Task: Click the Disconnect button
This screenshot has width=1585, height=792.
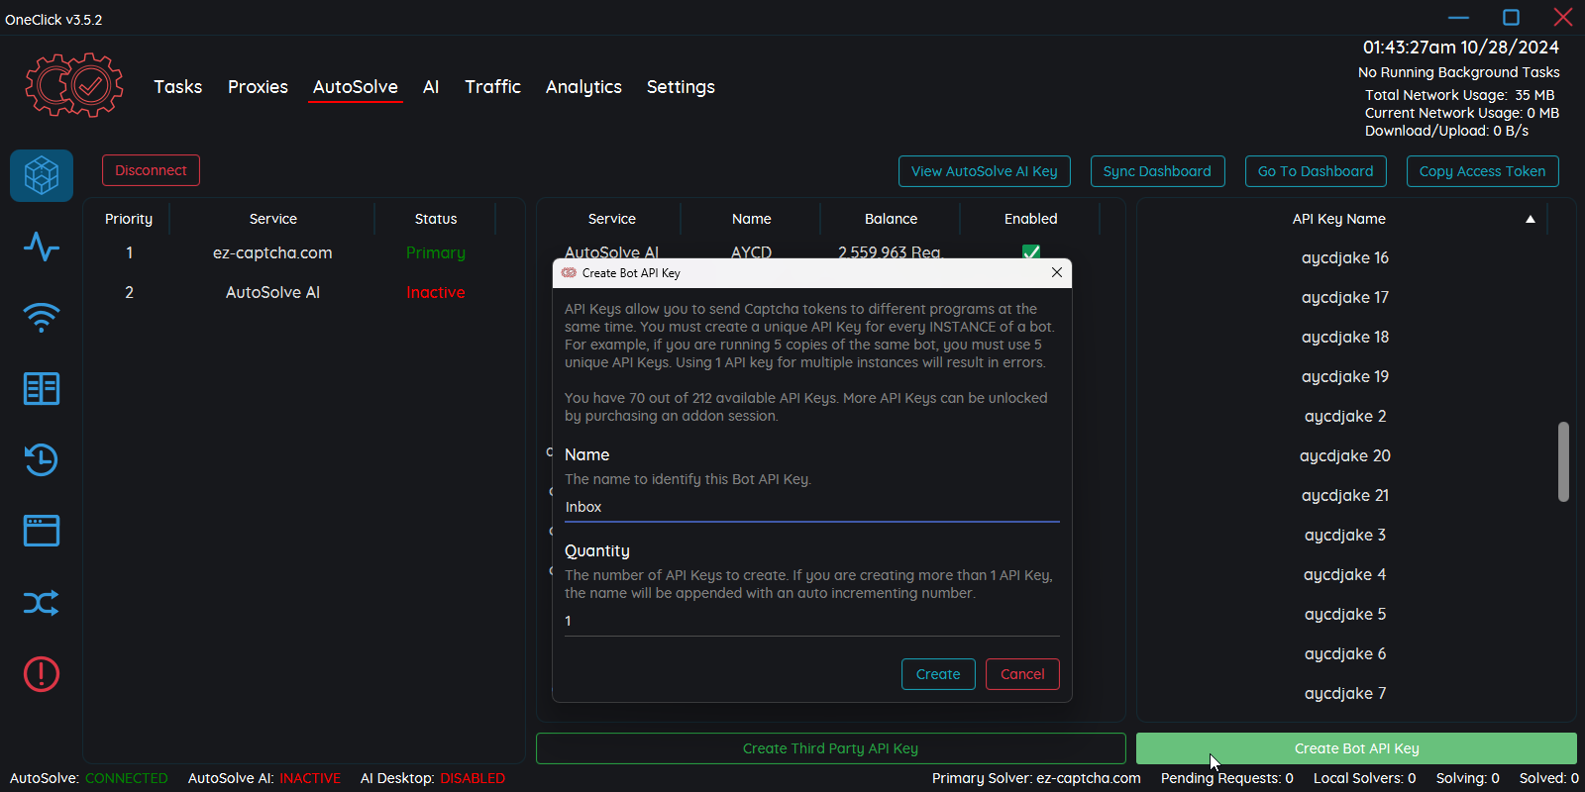Action: 151,170
